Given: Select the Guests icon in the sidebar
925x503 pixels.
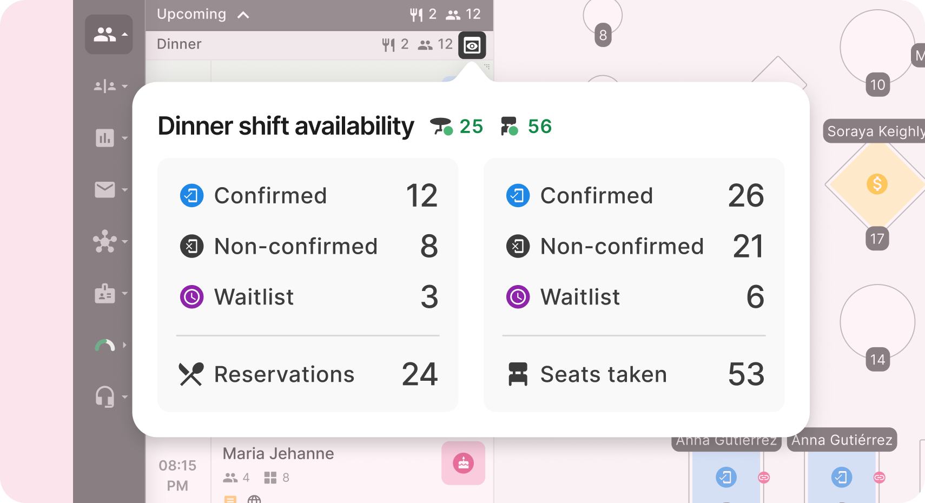Looking at the screenshot, I should 105,34.
